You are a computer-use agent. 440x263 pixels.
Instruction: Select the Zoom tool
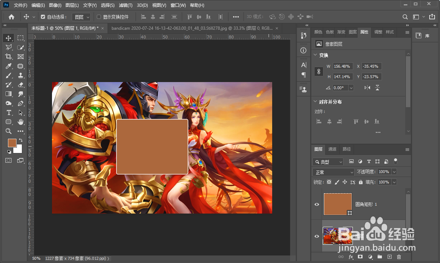[x=9, y=131]
